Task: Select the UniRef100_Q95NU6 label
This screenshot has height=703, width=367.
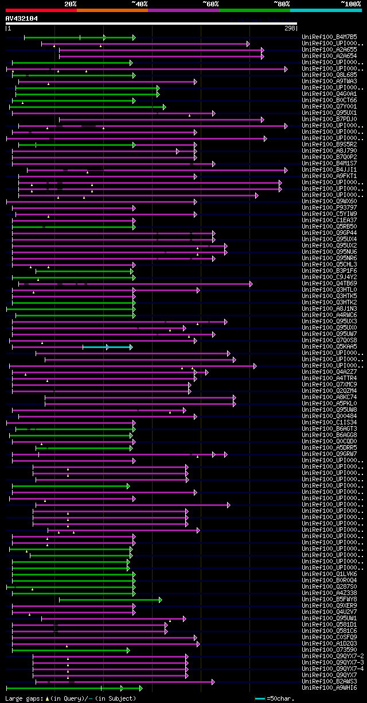Action: (x=329, y=252)
